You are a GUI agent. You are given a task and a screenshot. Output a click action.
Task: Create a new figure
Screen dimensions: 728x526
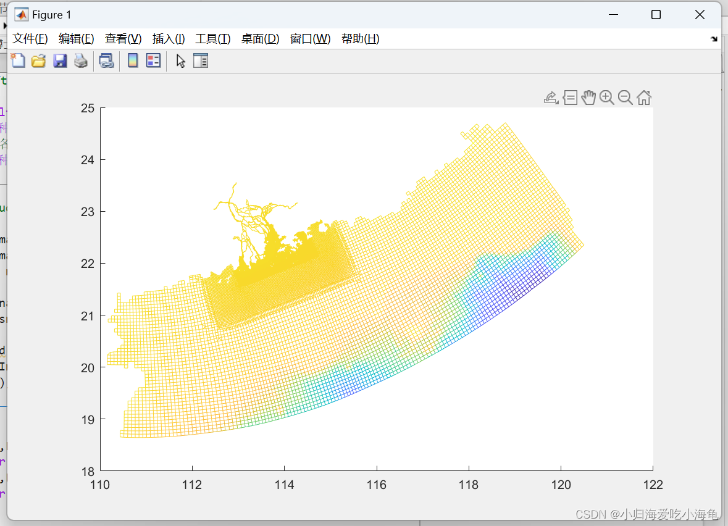pyautogui.click(x=19, y=61)
